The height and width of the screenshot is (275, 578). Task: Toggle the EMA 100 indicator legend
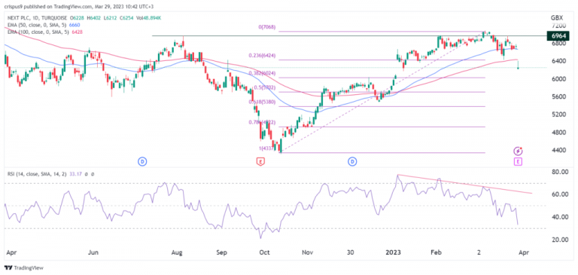[44, 32]
